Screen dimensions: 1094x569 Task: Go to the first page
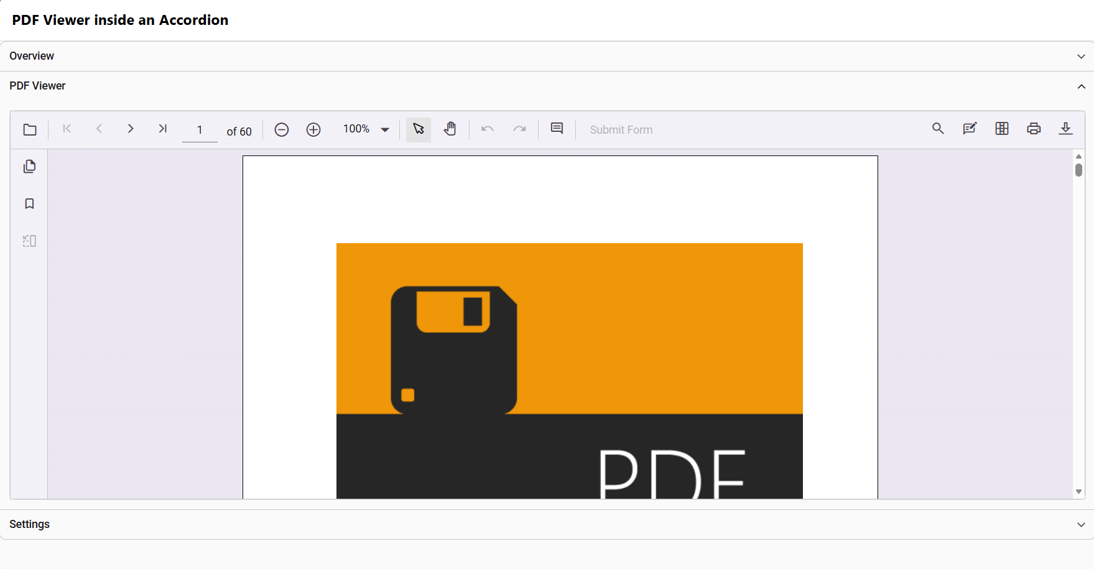coord(67,129)
